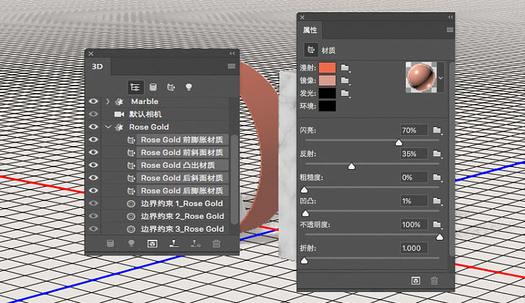Viewport: 525px width, 303px height.
Task: Open the specular (镜像) pink color swatch
Action: click(327, 81)
